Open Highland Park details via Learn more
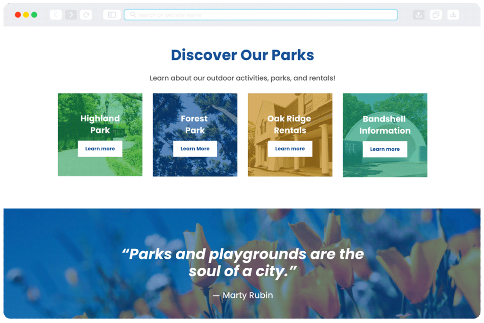 click(x=100, y=148)
